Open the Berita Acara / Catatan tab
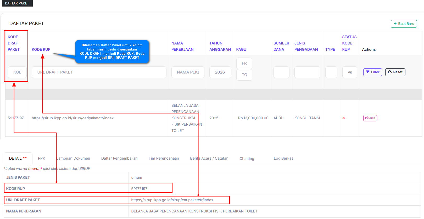The height and width of the screenshot is (219, 424). tap(209, 158)
